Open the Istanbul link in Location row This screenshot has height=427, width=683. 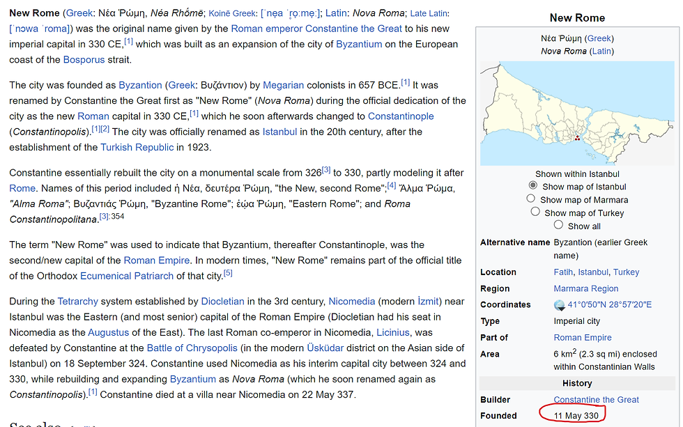(593, 272)
